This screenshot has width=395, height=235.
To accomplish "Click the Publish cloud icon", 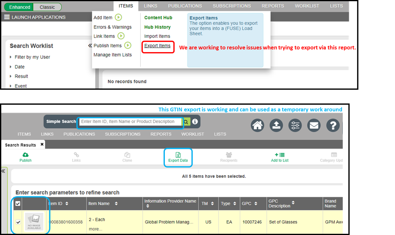I will (25, 155).
